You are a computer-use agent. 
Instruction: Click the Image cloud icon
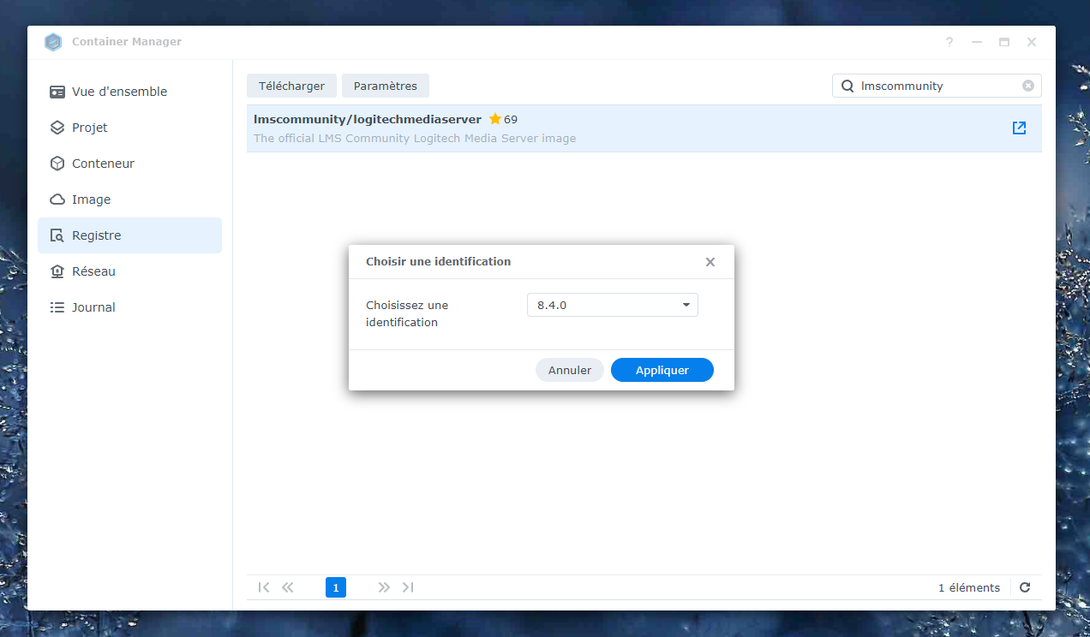(x=57, y=199)
